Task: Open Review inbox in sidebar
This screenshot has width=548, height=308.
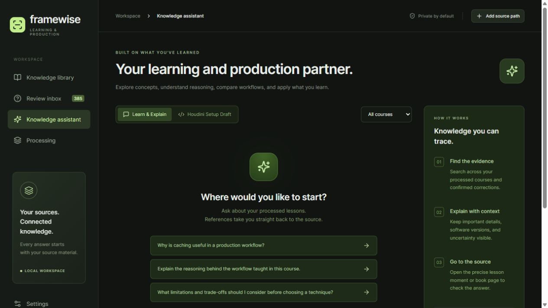Action: pos(49,98)
